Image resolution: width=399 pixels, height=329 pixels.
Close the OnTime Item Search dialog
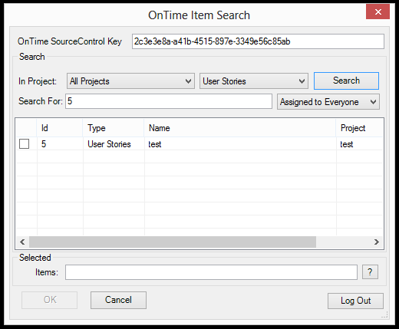click(x=378, y=12)
